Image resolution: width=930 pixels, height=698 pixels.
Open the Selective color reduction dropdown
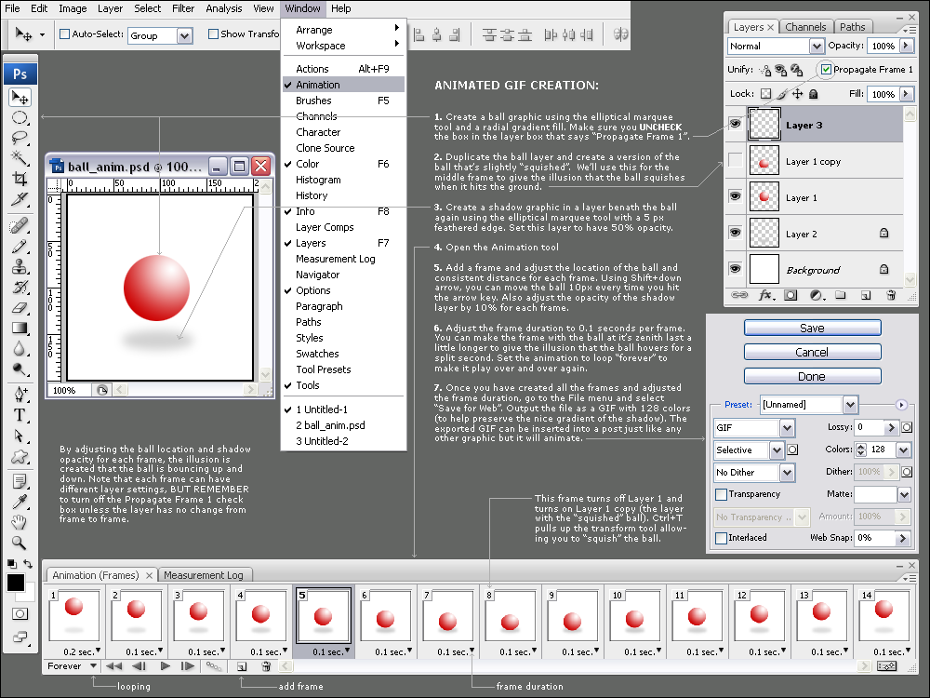point(777,450)
